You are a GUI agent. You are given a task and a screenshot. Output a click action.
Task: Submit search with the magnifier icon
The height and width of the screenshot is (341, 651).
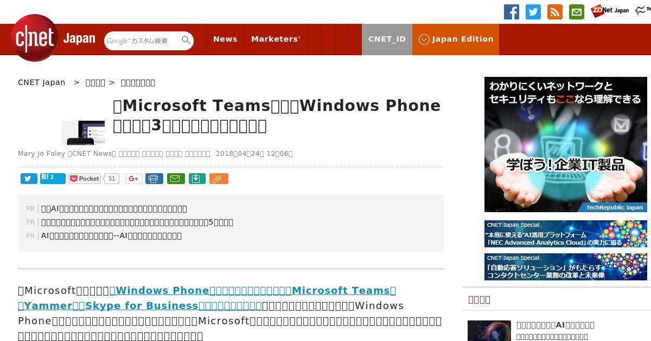(186, 40)
